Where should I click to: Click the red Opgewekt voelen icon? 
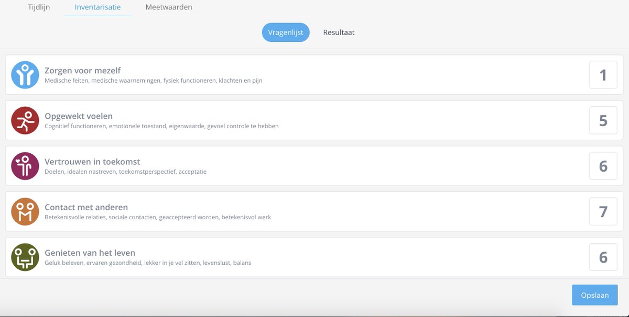pyautogui.click(x=25, y=120)
